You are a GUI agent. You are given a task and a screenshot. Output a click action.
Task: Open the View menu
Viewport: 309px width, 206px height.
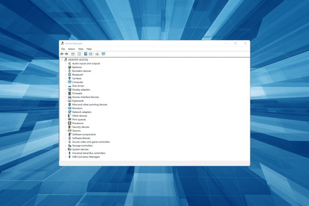[81, 49]
